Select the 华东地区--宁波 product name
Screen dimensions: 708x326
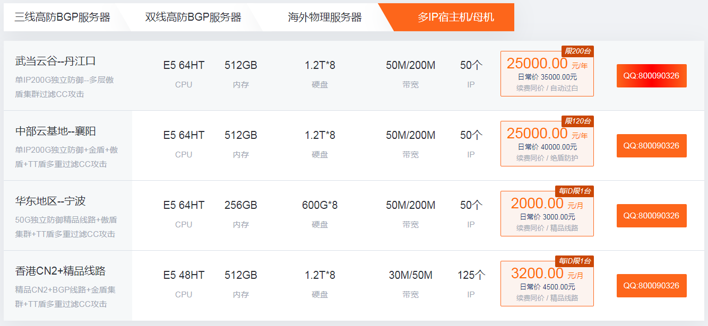50,201
